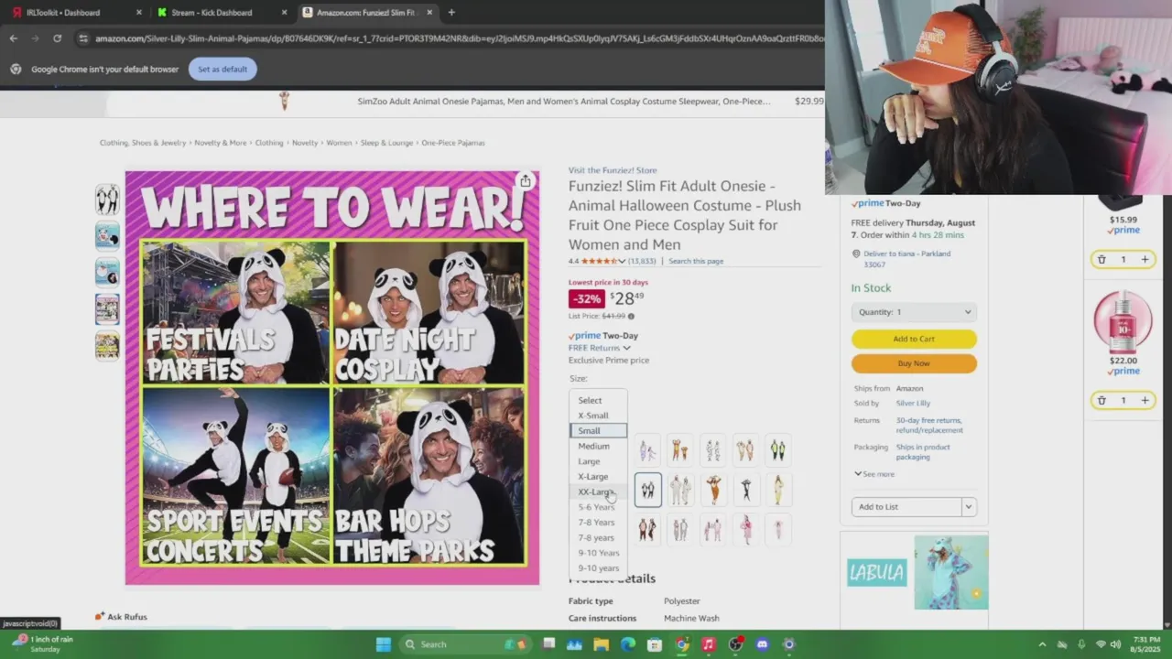Screen dimensions: 1172x659
Task: Reload the page with refresh icon
Action: [57, 38]
